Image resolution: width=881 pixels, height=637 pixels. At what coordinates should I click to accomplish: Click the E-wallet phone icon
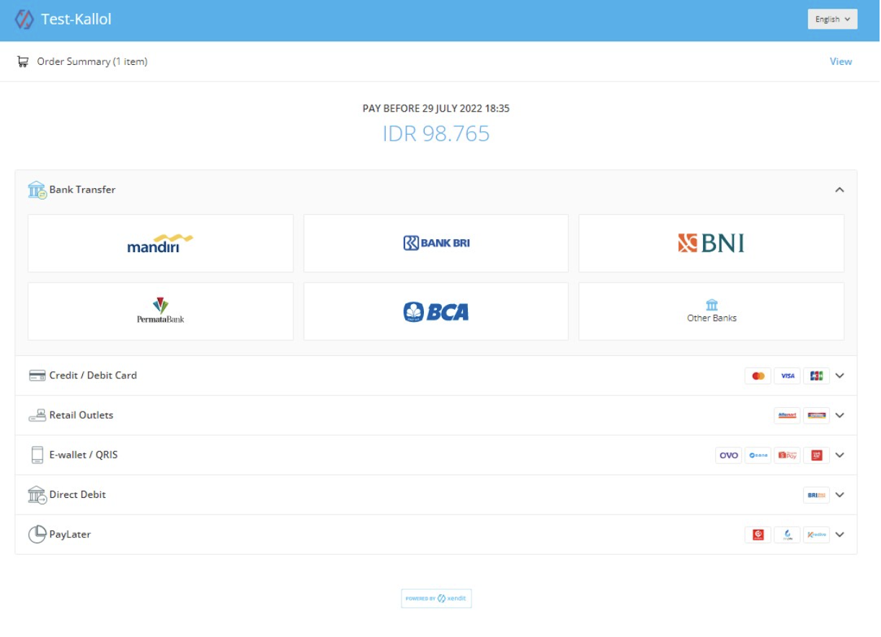[37, 455]
